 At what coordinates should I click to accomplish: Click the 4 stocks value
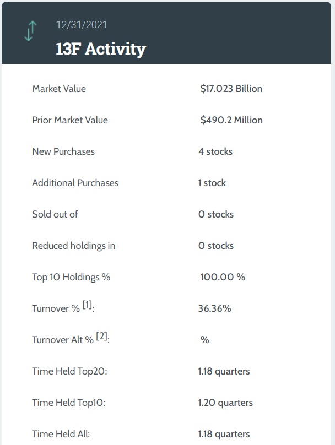[215, 151]
